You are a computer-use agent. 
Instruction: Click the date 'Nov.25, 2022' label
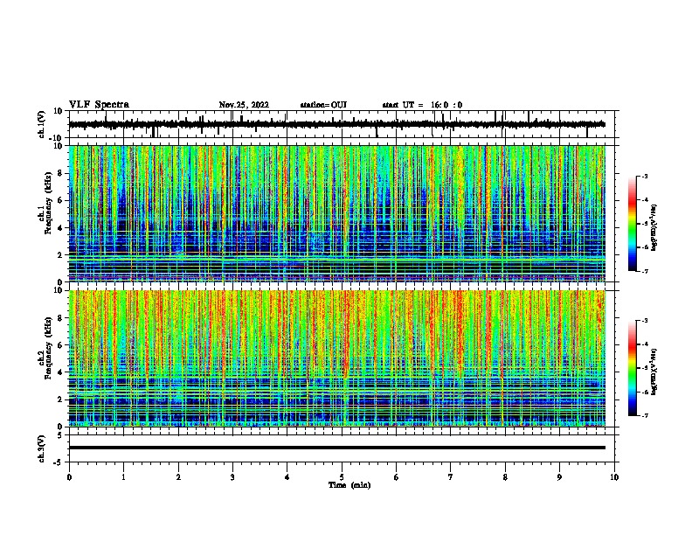(x=244, y=105)
